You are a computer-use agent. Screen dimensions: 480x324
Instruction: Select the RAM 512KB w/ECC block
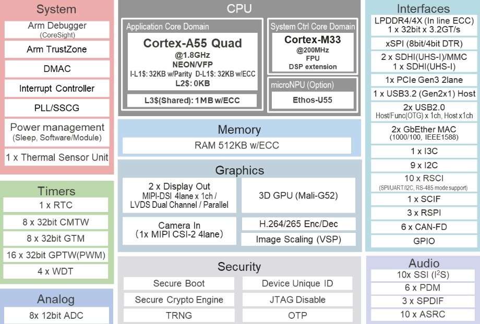[x=237, y=145]
